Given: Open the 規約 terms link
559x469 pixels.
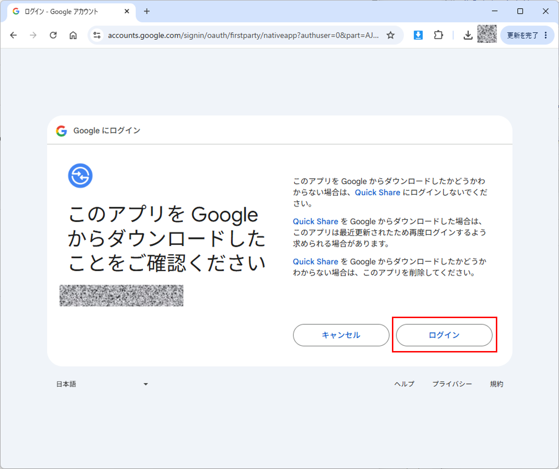Looking at the screenshot, I should 497,384.
